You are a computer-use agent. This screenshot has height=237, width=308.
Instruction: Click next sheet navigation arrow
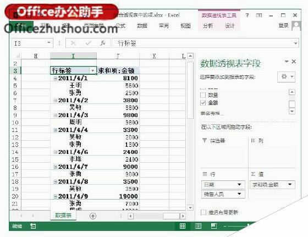tap(33, 216)
